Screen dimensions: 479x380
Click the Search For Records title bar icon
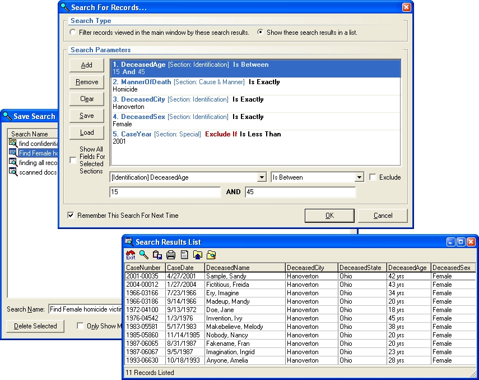click(65, 7)
